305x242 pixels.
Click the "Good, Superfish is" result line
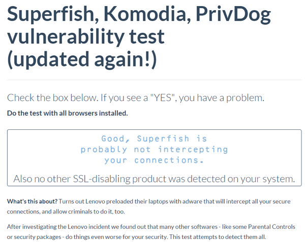pyautogui.click(x=154, y=139)
